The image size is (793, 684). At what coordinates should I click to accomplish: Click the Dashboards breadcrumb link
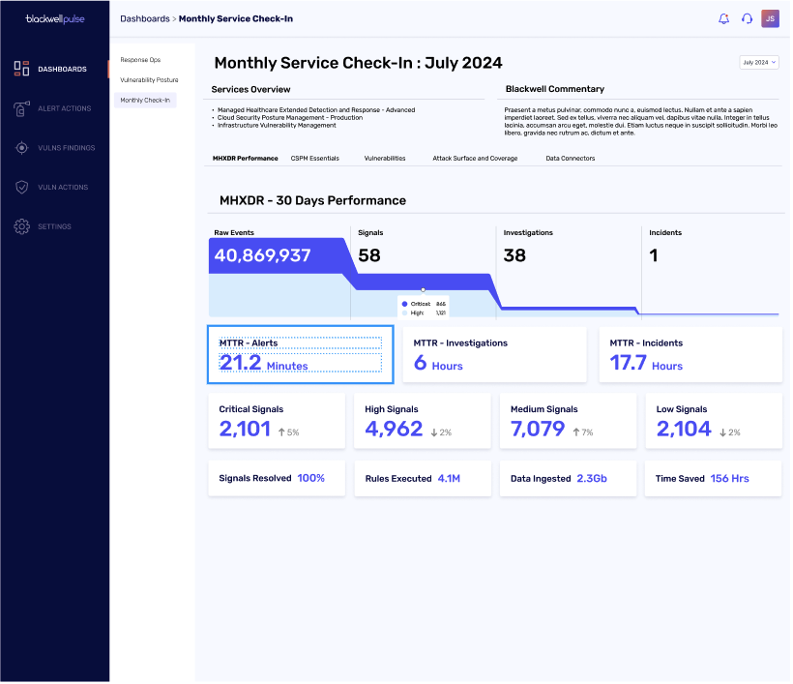pyautogui.click(x=145, y=18)
